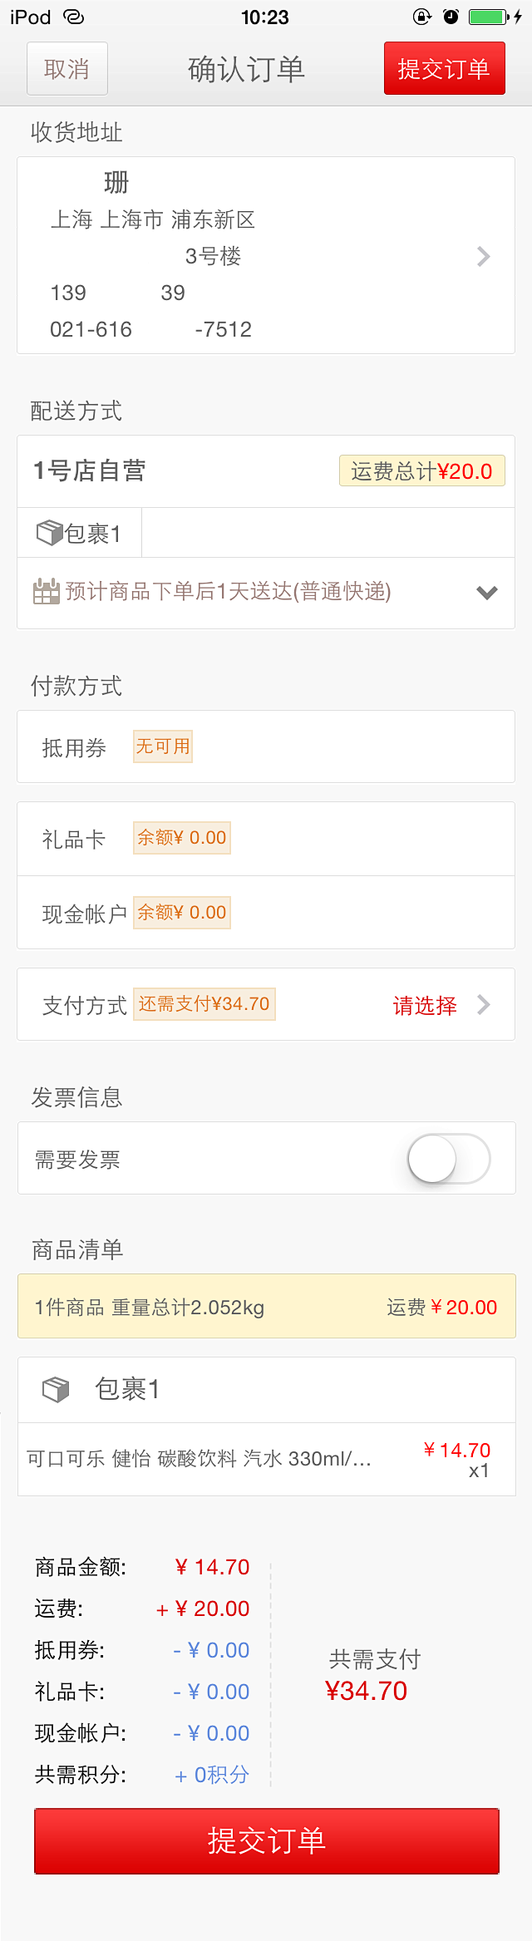
Task: Open the 礼品卡 gift card row
Action: pos(266,838)
